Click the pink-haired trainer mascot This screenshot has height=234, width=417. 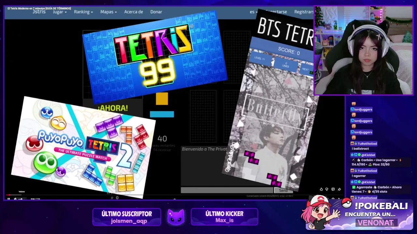[320, 212]
